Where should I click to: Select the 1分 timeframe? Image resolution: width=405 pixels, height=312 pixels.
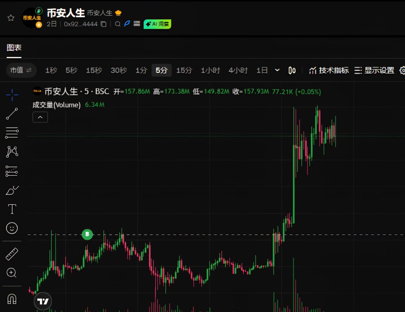pos(141,70)
